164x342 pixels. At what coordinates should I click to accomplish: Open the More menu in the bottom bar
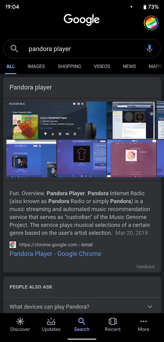[143, 325]
